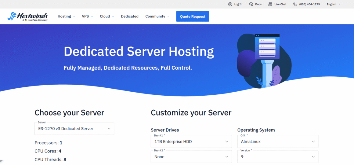Click the chevron next to Cloud
Screen dimensions: 354x165
click(x=113, y=16)
